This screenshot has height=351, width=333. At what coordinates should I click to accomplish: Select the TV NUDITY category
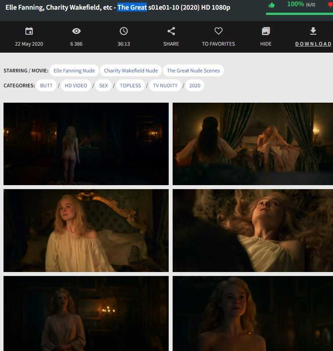(x=165, y=86)
